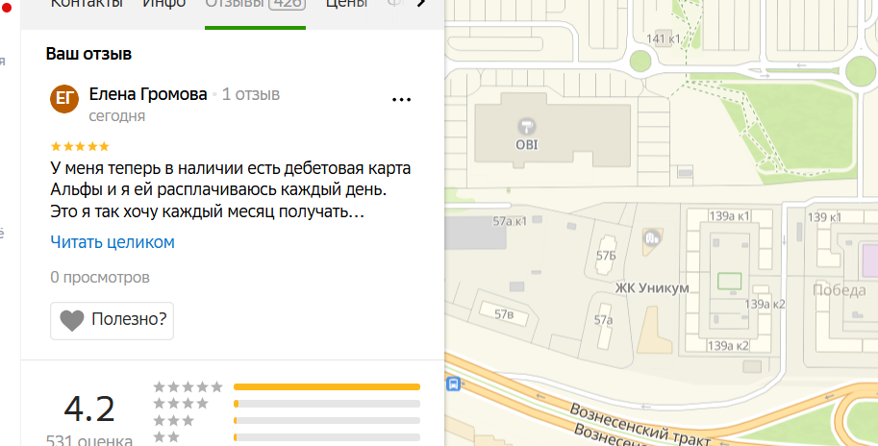
Task: Click the five-star rating of the review
Action: (x=80, y=147)
